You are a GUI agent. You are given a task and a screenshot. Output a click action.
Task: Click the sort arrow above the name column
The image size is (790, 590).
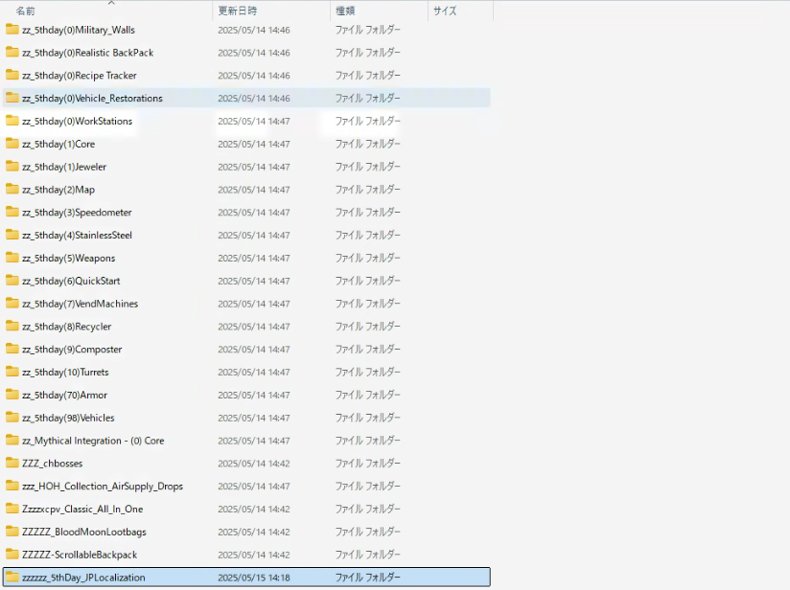click(x=111, y=3)
